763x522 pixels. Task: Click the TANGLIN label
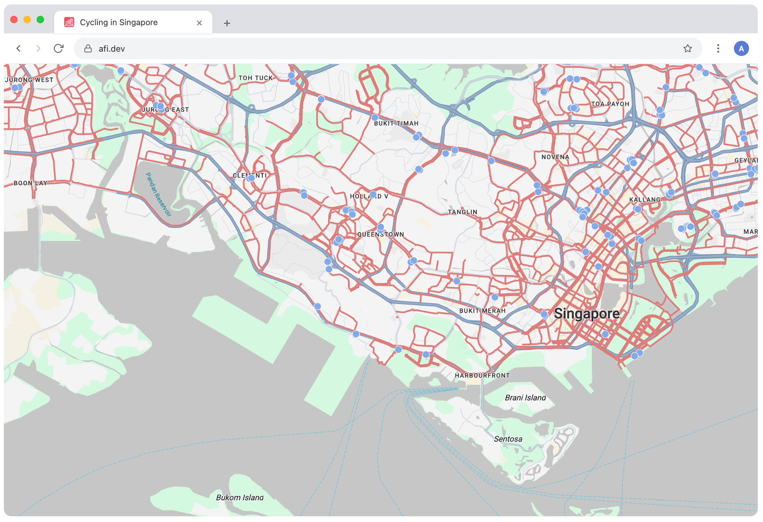[x=462, y=212]
